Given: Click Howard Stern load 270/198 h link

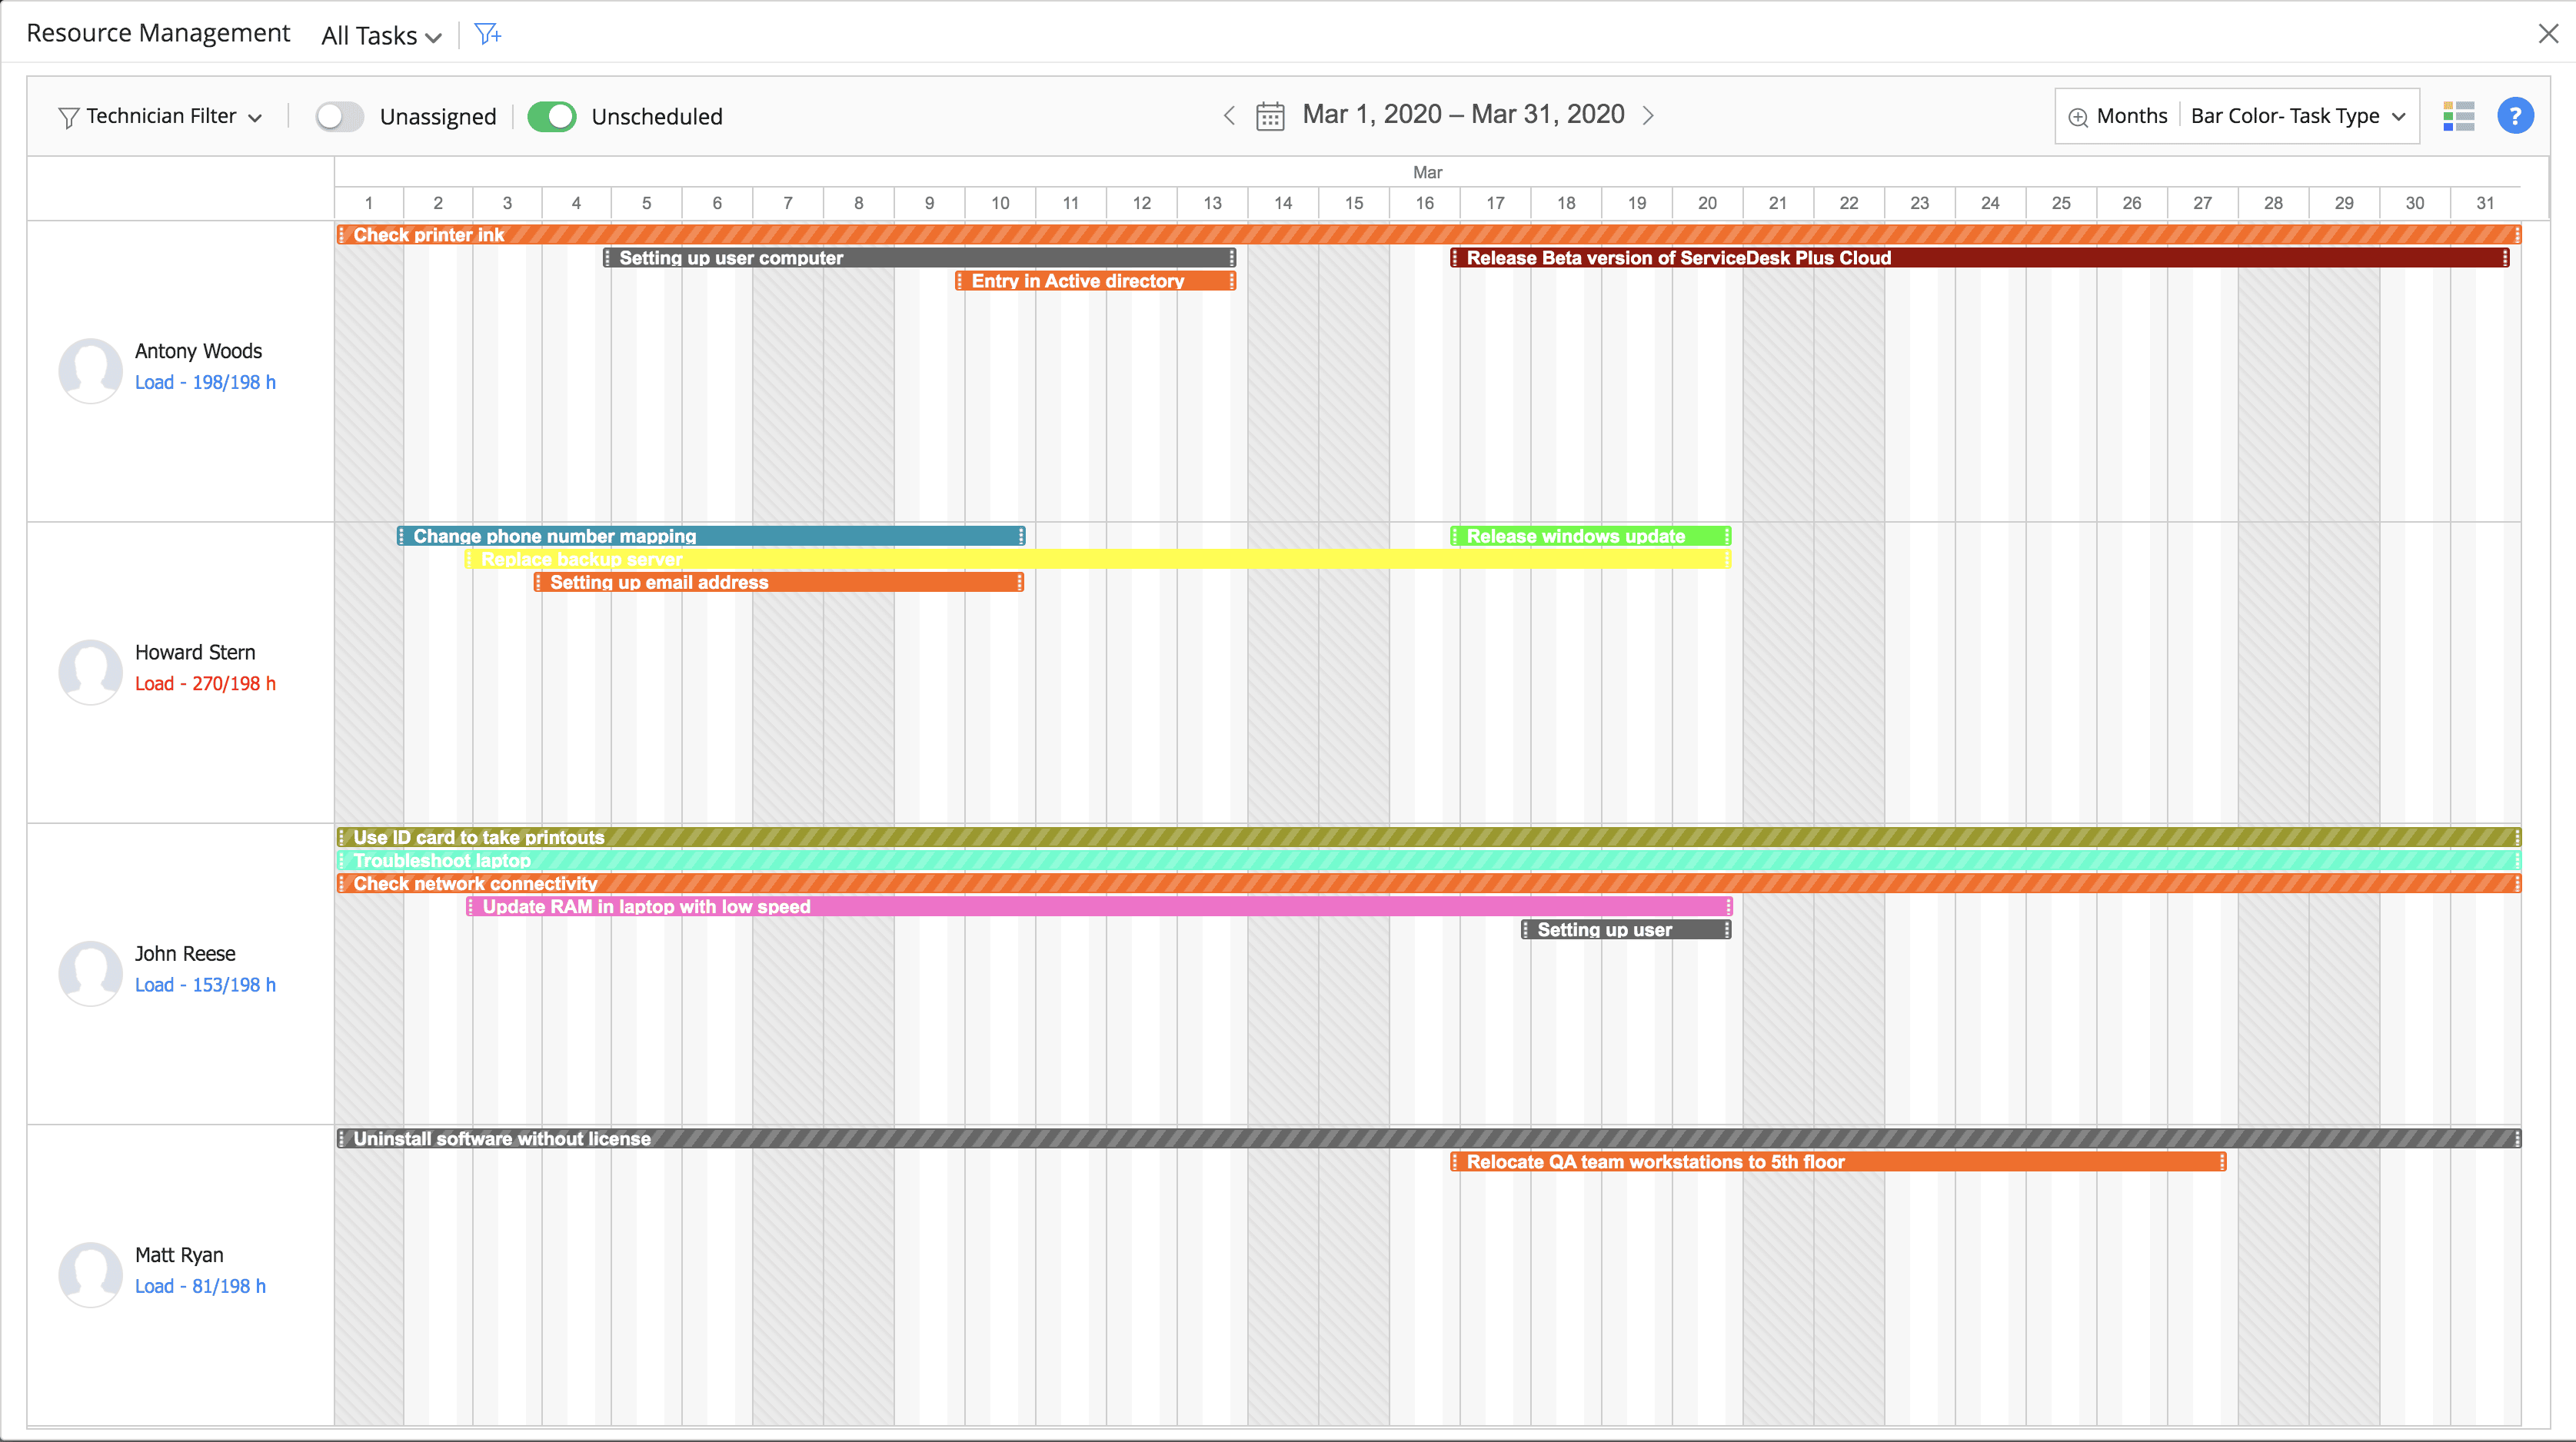Looking at the screenshot, I should click(205, 683).
